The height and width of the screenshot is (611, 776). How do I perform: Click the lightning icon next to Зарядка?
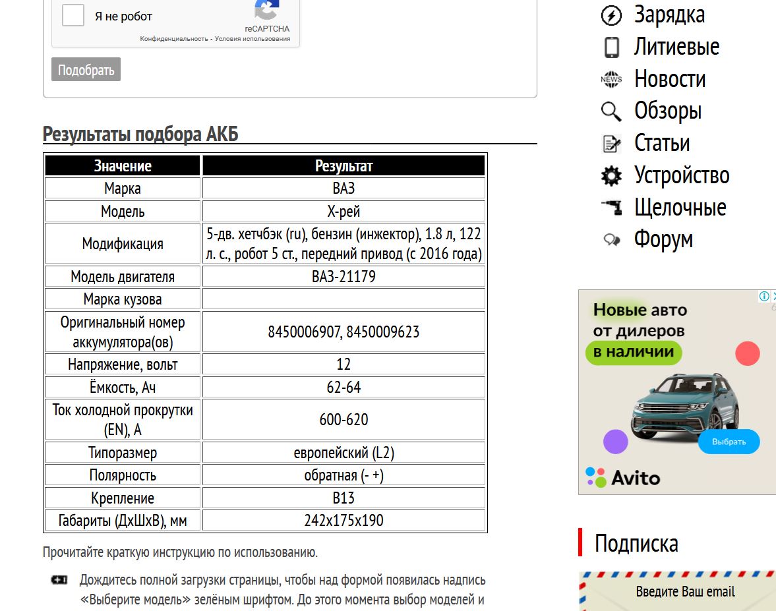612,15
